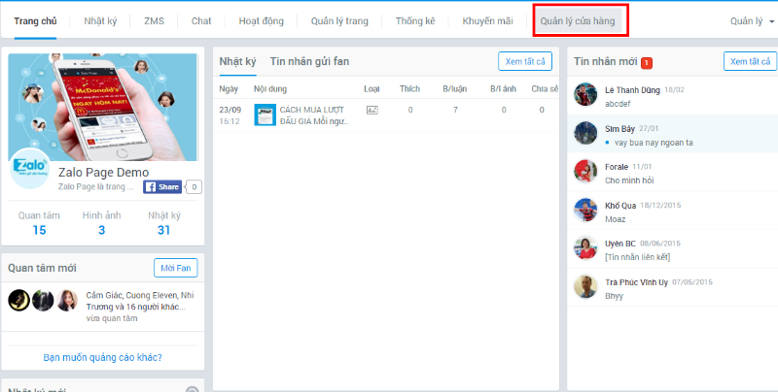
Task: Open the Trang chủ tab
Action: (x=35, y=21)
